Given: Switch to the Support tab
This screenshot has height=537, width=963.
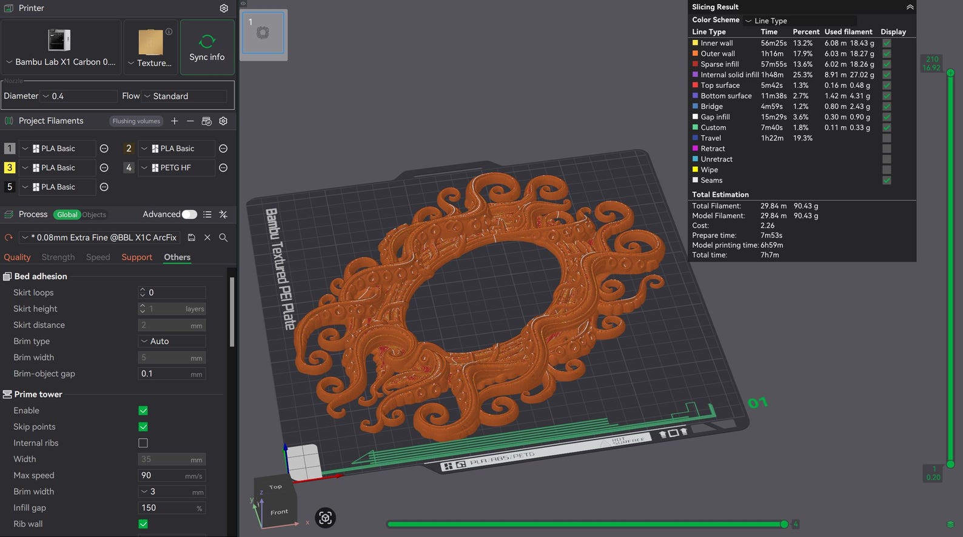Looking at the screenshot, I should point(137,257).
